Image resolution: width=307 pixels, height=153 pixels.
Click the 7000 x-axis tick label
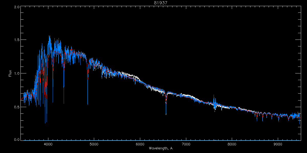(x=186, y=144)
